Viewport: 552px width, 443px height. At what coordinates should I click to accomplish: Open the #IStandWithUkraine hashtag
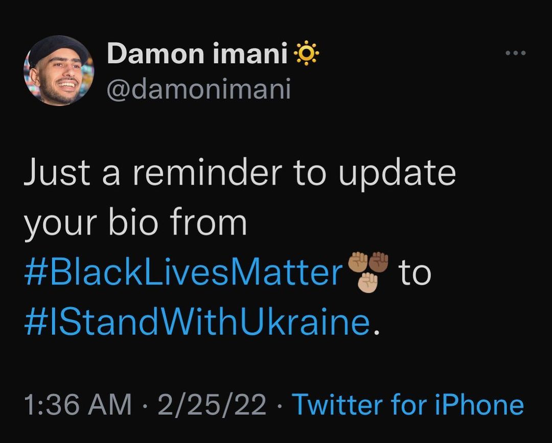[197, 322]
